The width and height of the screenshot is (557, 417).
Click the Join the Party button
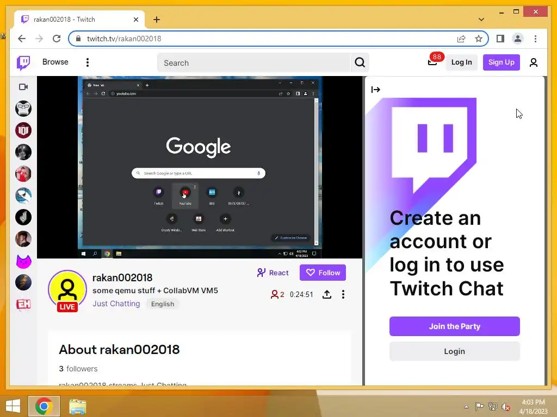[454, 326]
